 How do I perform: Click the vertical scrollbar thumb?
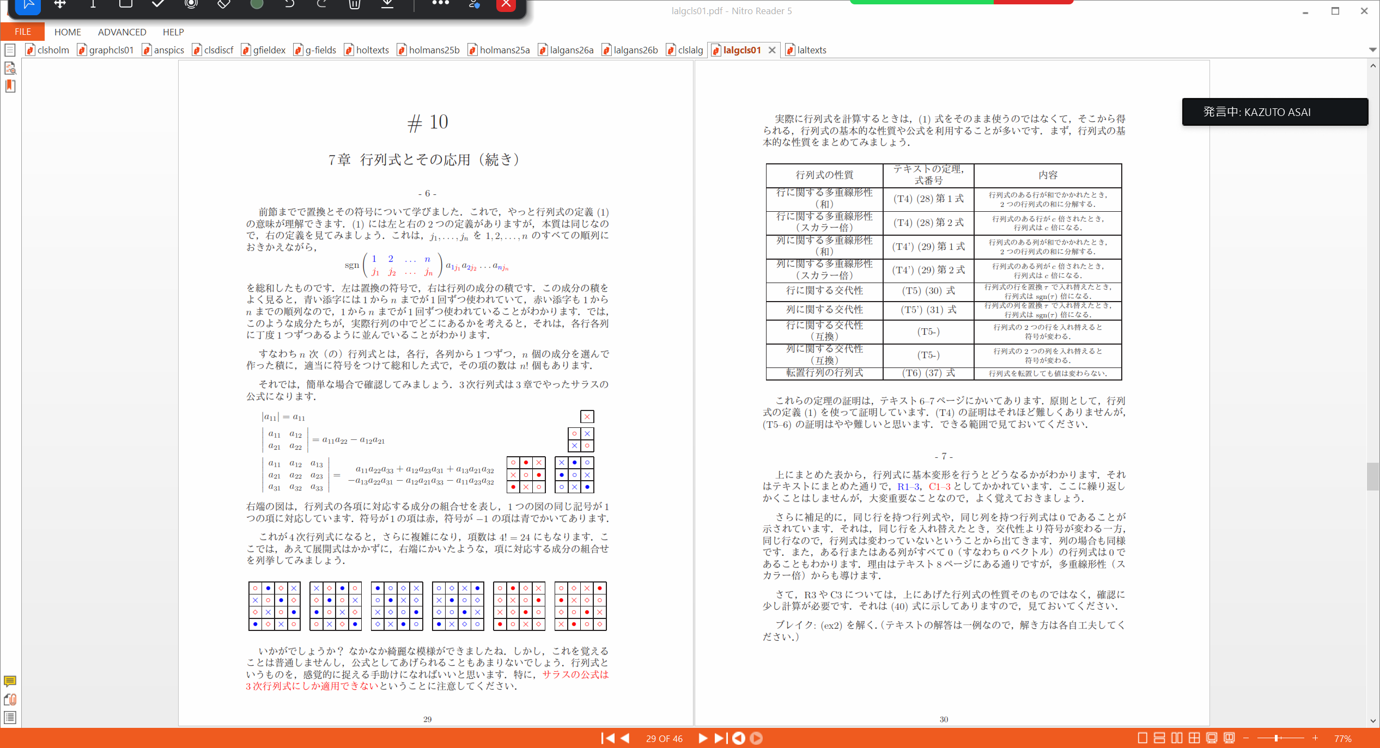[x=1373, y=476]
